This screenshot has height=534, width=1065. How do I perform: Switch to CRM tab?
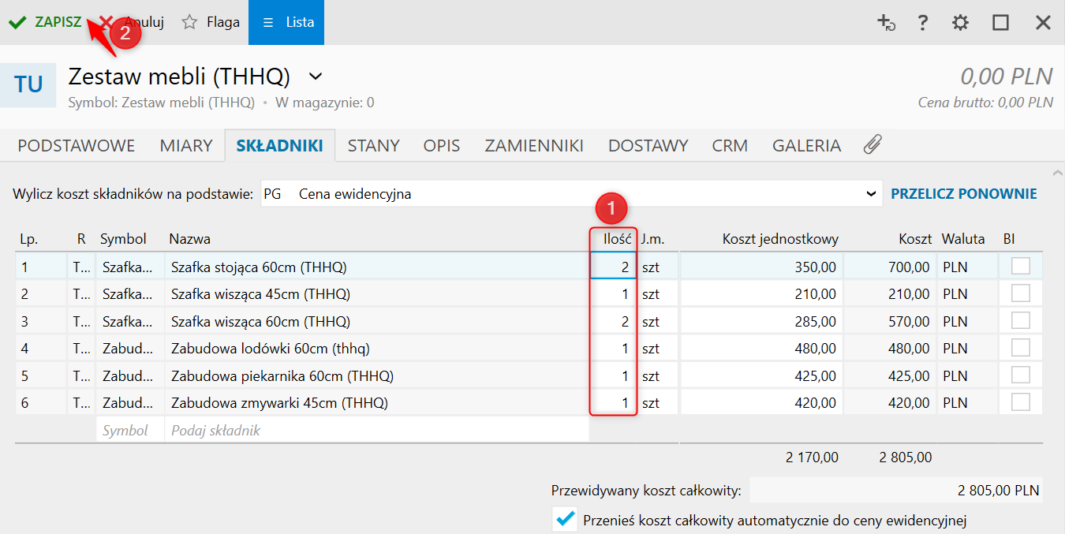730,146
